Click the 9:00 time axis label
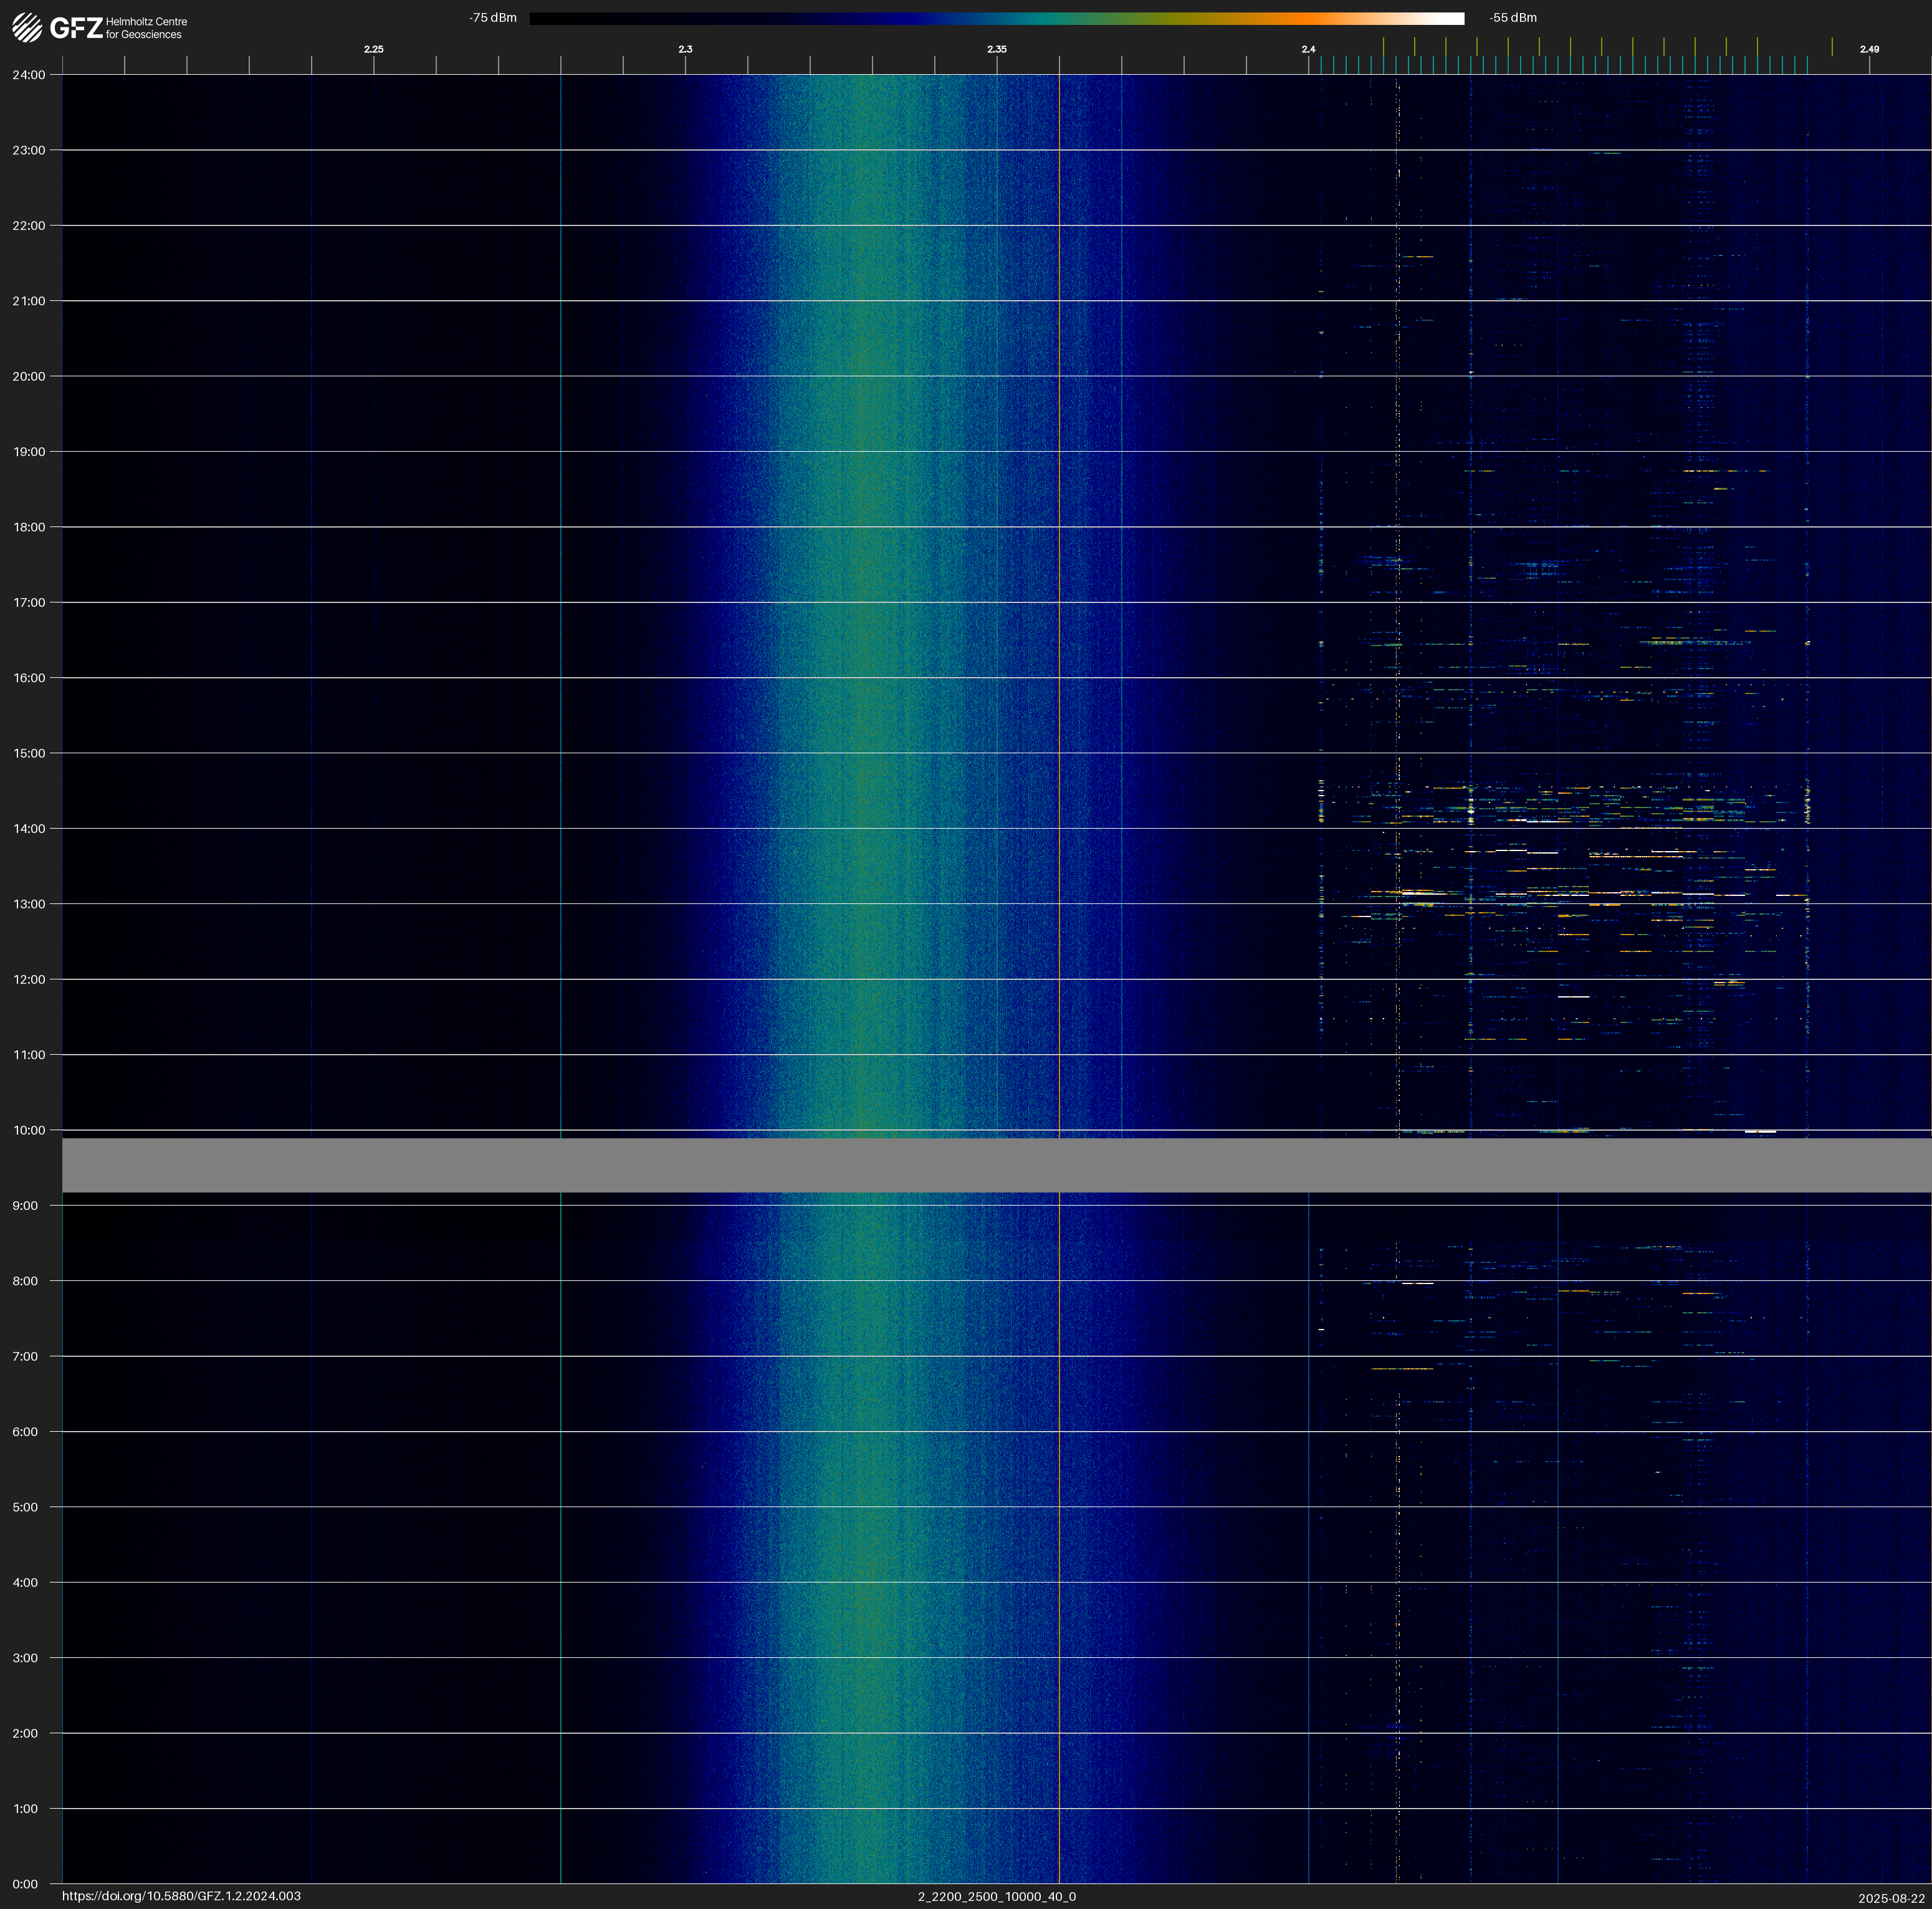1932x1909 pixels. tap(25, 1206)
